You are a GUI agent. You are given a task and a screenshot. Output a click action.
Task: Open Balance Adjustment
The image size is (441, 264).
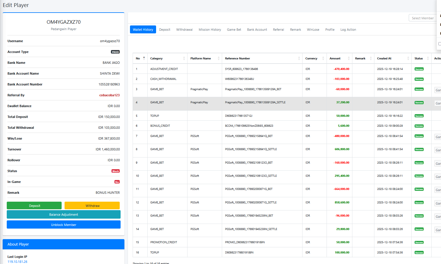(x=64, y=215)
